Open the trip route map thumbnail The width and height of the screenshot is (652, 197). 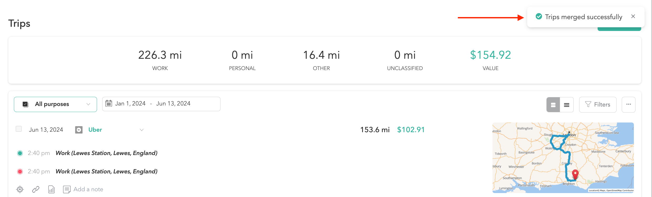[563, 158]
